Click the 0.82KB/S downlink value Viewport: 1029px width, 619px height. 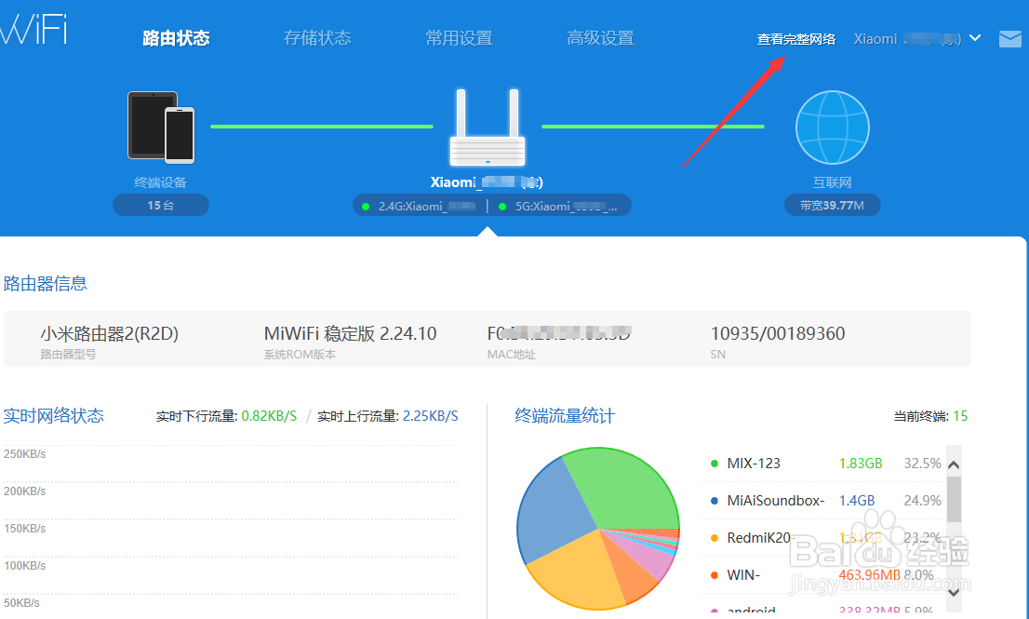(x=269, y=416)
